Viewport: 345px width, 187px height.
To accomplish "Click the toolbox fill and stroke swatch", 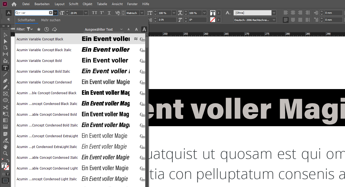I will [x=5, y=166].
